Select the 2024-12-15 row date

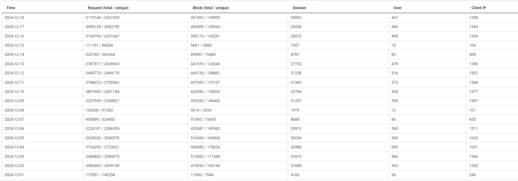[14, 45]
